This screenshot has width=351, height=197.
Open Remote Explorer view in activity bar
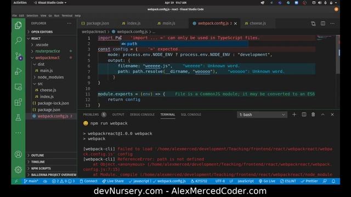[18, 87]
